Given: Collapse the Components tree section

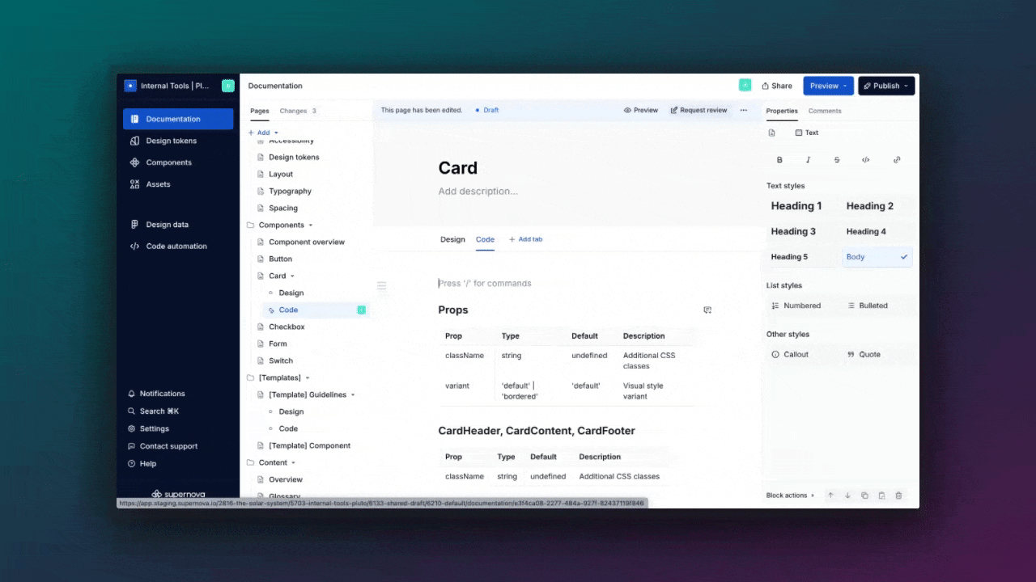Looking at the screenshot, I should tap(311, 226).
